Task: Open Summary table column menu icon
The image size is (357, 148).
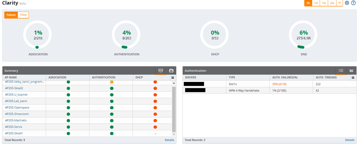Action: (x=173, y=77)
